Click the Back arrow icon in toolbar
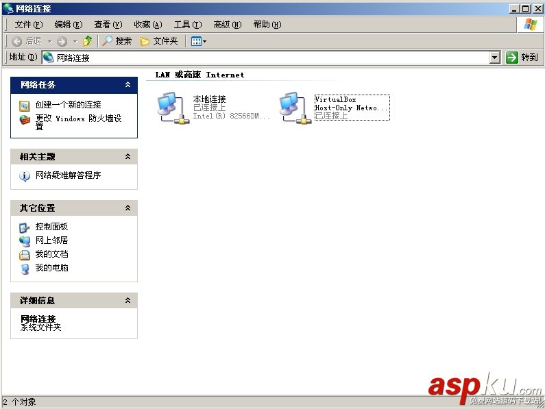The image size is (545, 409). click(x=16, y=41)
